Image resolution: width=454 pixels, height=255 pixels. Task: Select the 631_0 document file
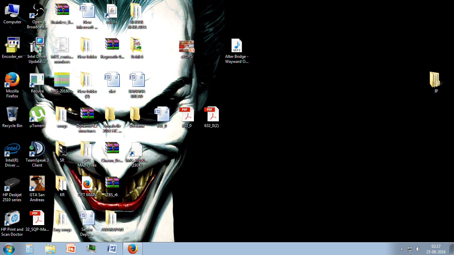pos(162,117)
